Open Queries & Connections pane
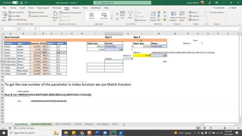Viewport: 242px width, 136px height. (70, 12)
